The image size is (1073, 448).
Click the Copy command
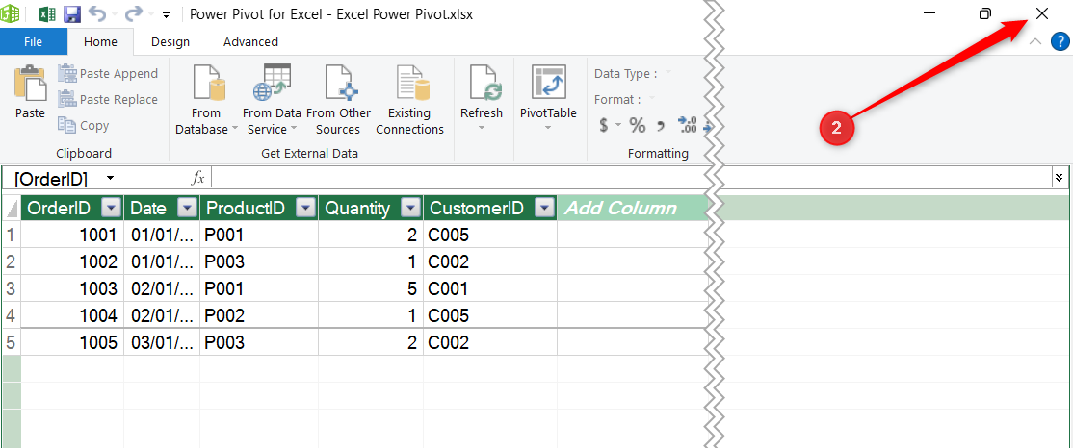[84, 125]
